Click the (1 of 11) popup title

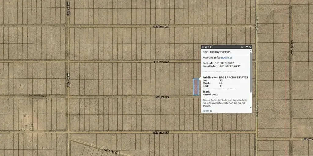tap(207, 47)
